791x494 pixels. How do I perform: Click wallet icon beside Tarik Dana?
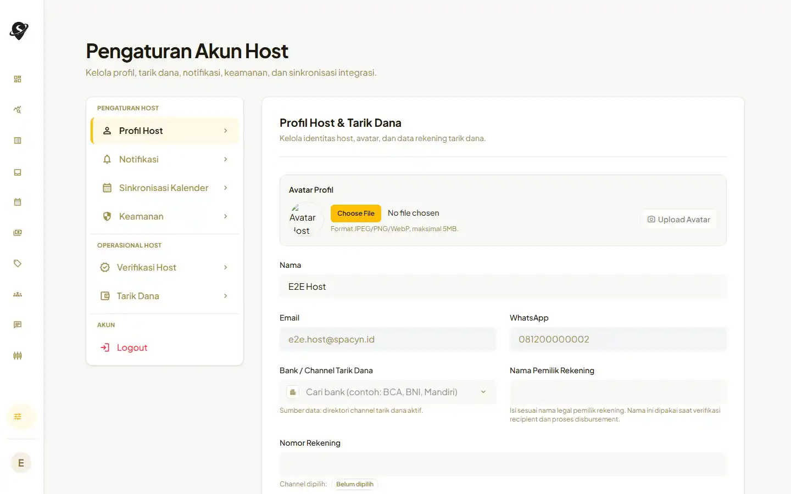105,296
